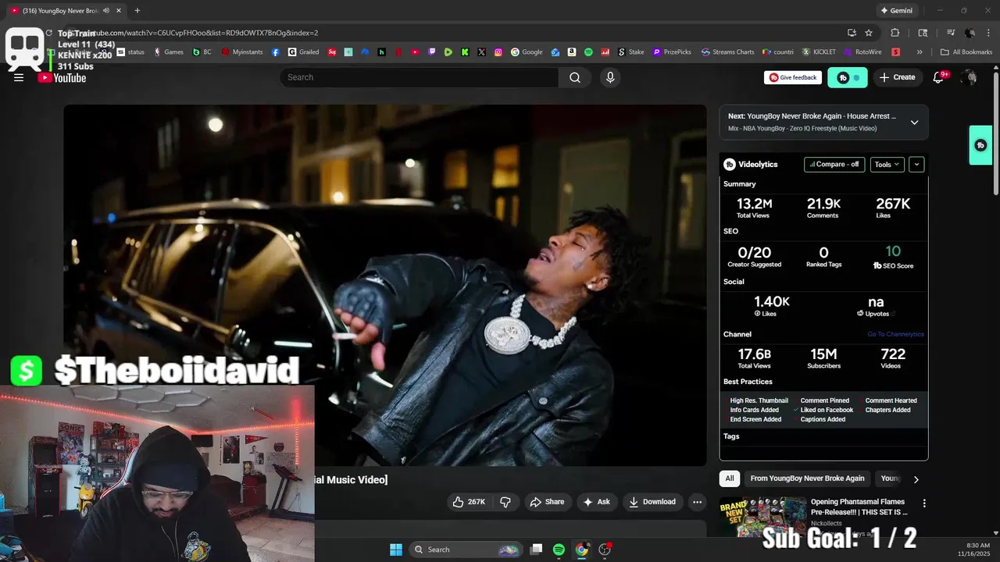Open Videolytics Tools dropdown
1000x562 pixels.
pos(887,165)
